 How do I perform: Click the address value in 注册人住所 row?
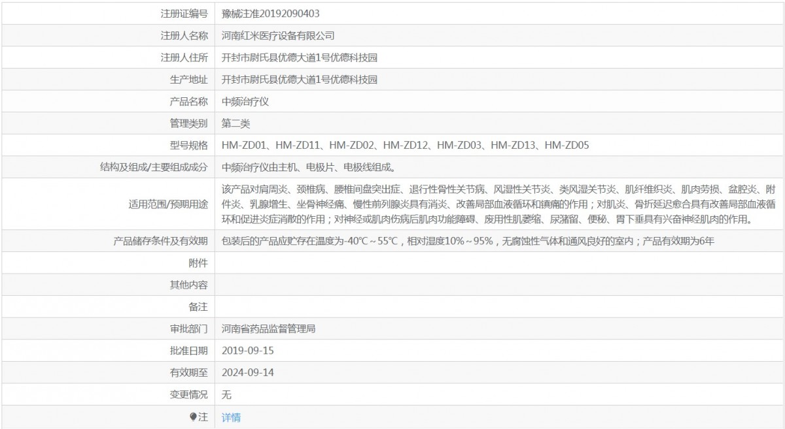tap(300, 57)
